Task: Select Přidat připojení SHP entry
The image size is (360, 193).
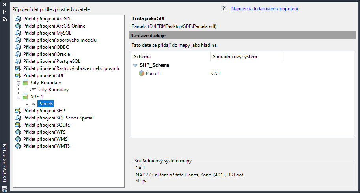Action: click(x=44, y=111)
